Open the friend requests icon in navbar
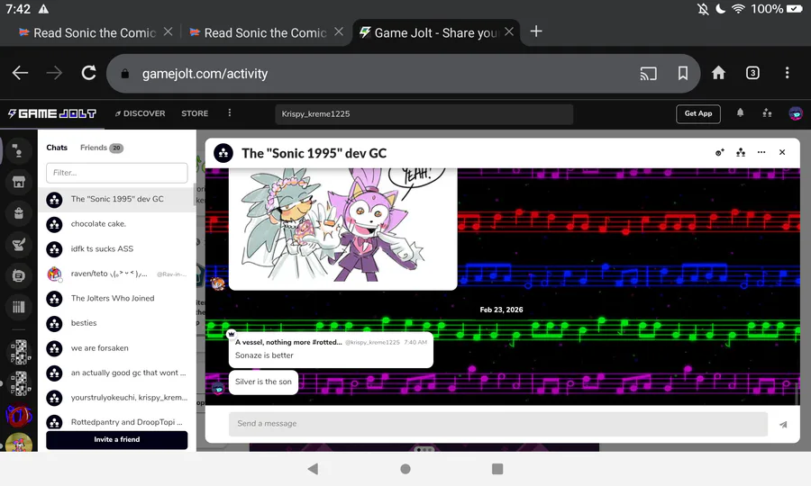 tap(767, 113)
